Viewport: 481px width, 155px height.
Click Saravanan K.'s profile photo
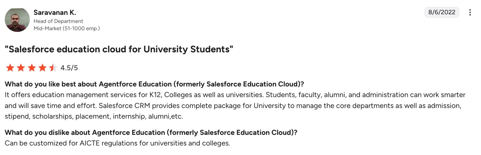pos(17,20)
